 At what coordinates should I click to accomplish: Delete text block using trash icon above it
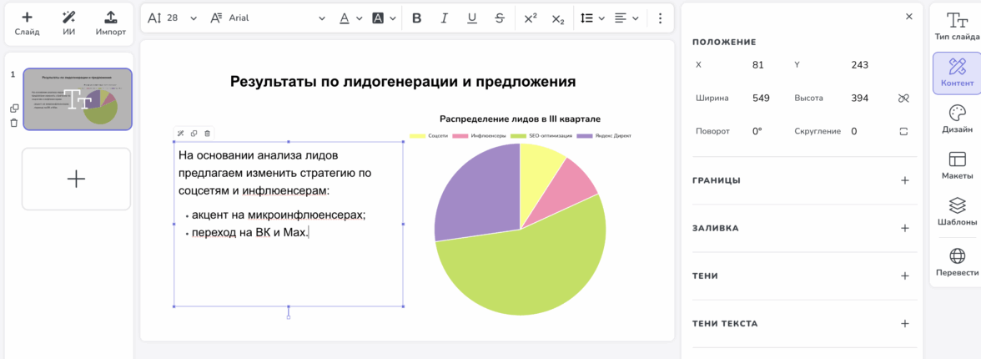[208, 133]
